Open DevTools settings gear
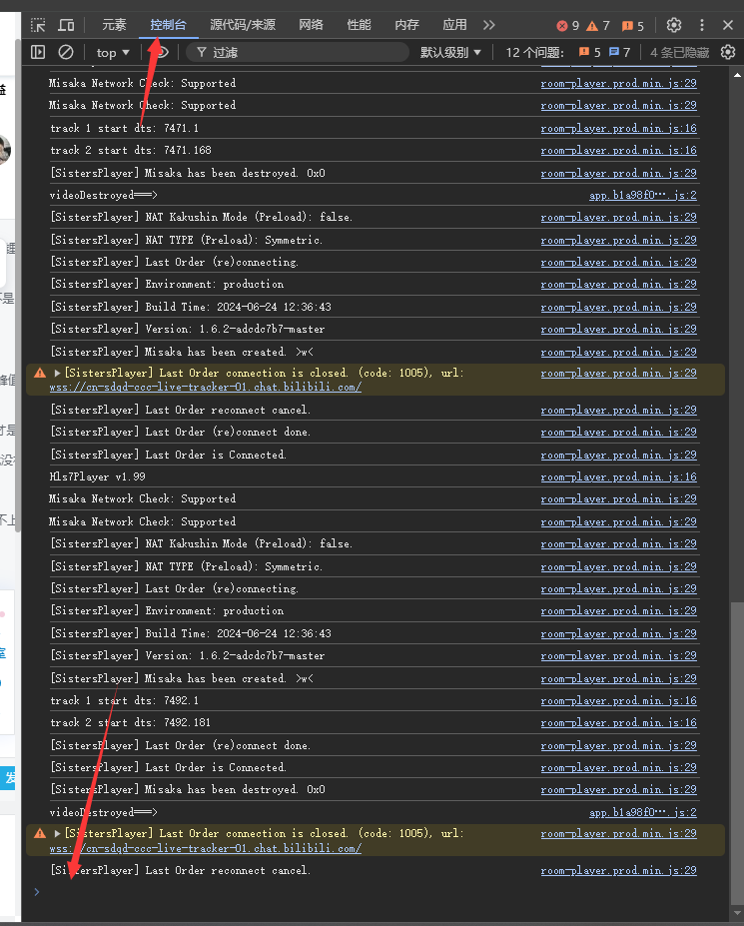The width and height of the screenshot is (744, 926). click(674, 25)
